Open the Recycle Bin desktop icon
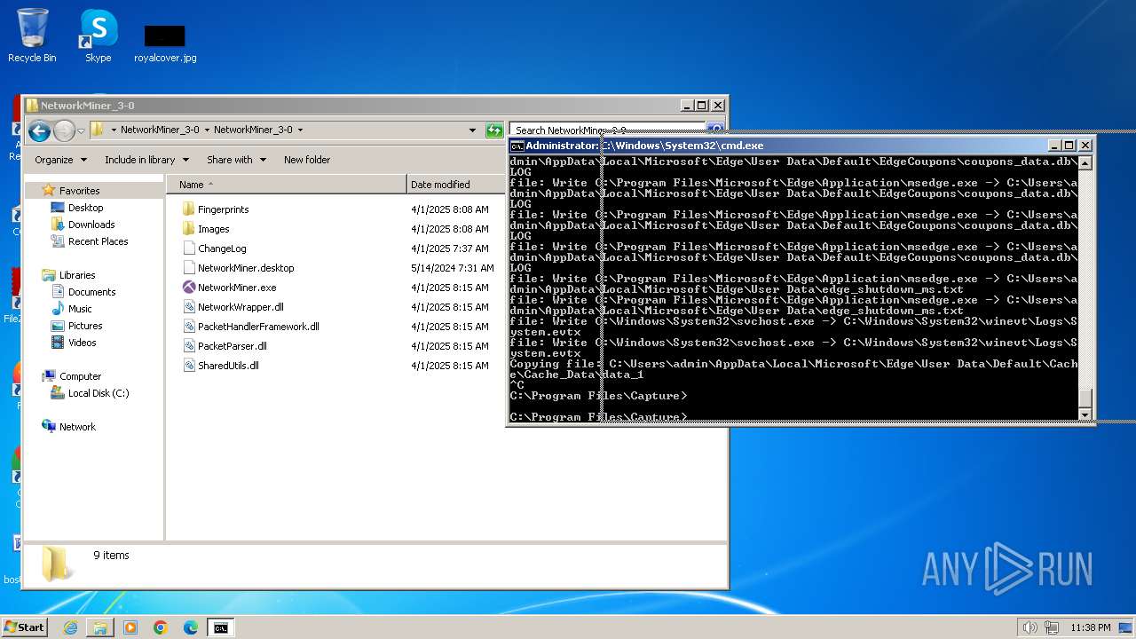Screen dimensions: 1136x639 click(32, 35)
